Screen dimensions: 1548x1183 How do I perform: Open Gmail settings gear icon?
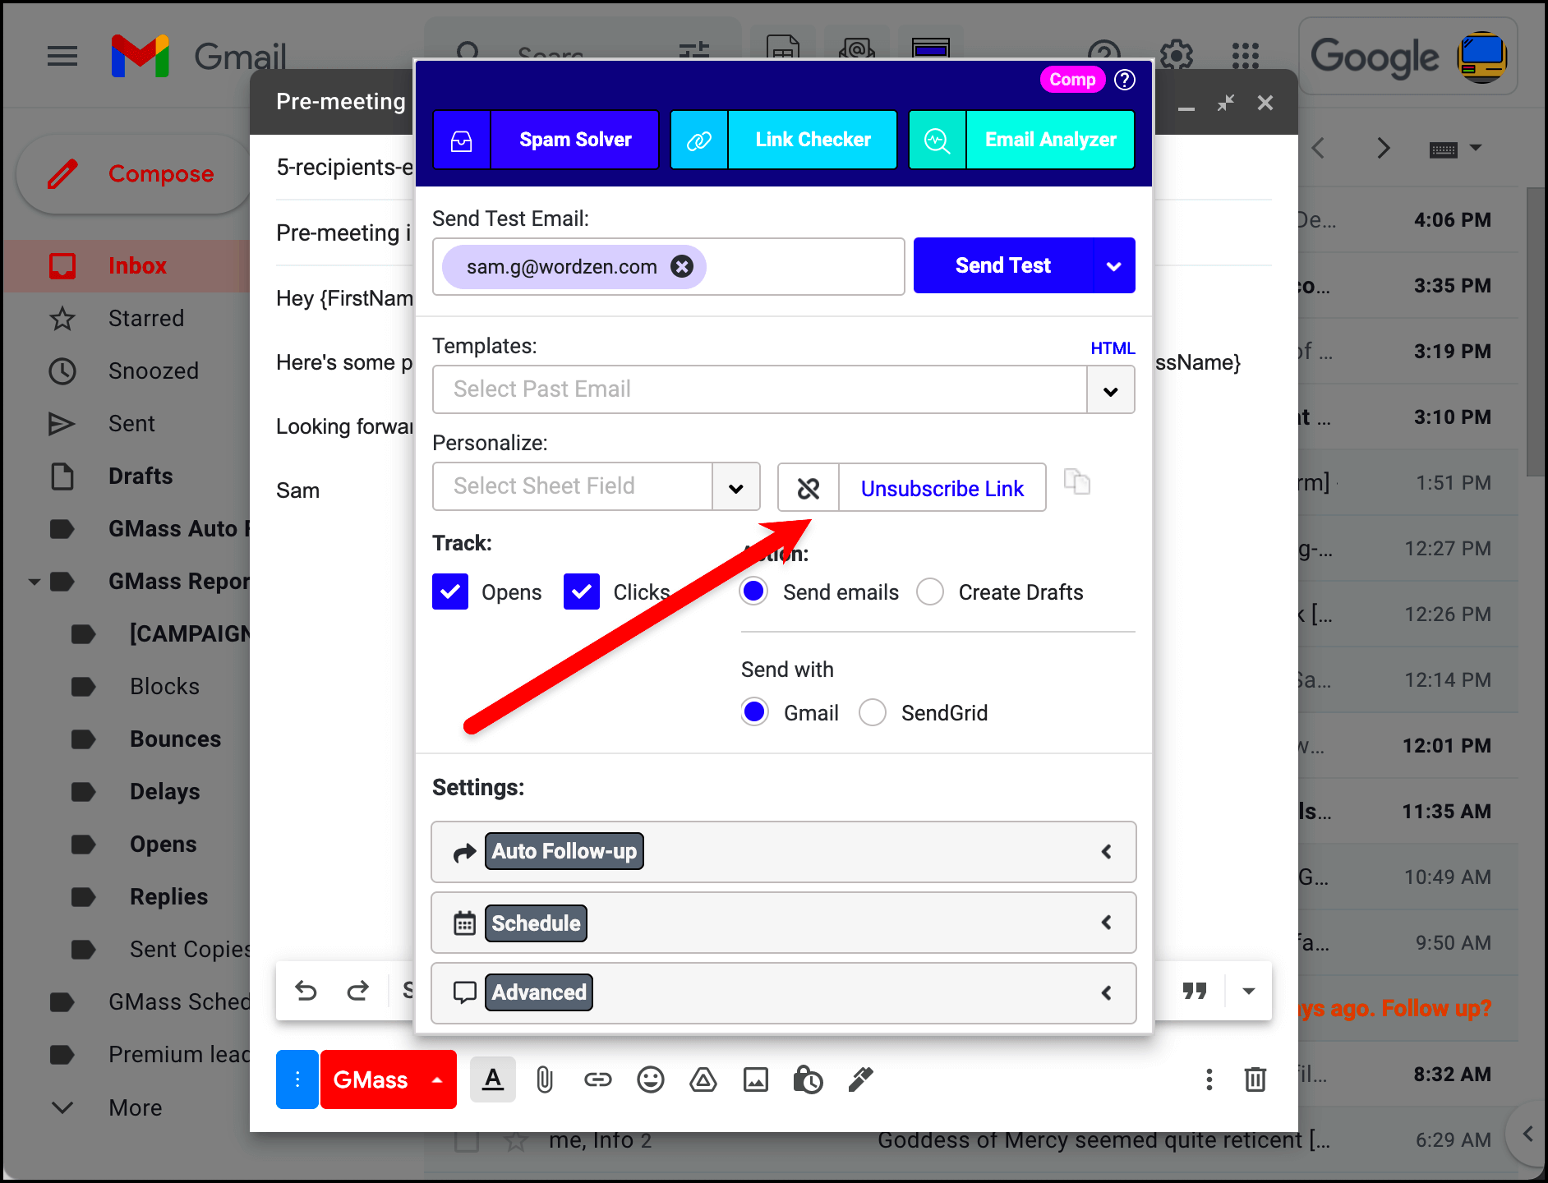(x=1177, y=56)
